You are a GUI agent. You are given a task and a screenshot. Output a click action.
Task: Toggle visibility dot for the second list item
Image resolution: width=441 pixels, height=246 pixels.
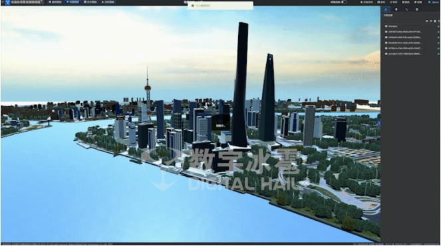tap(438, 32)
